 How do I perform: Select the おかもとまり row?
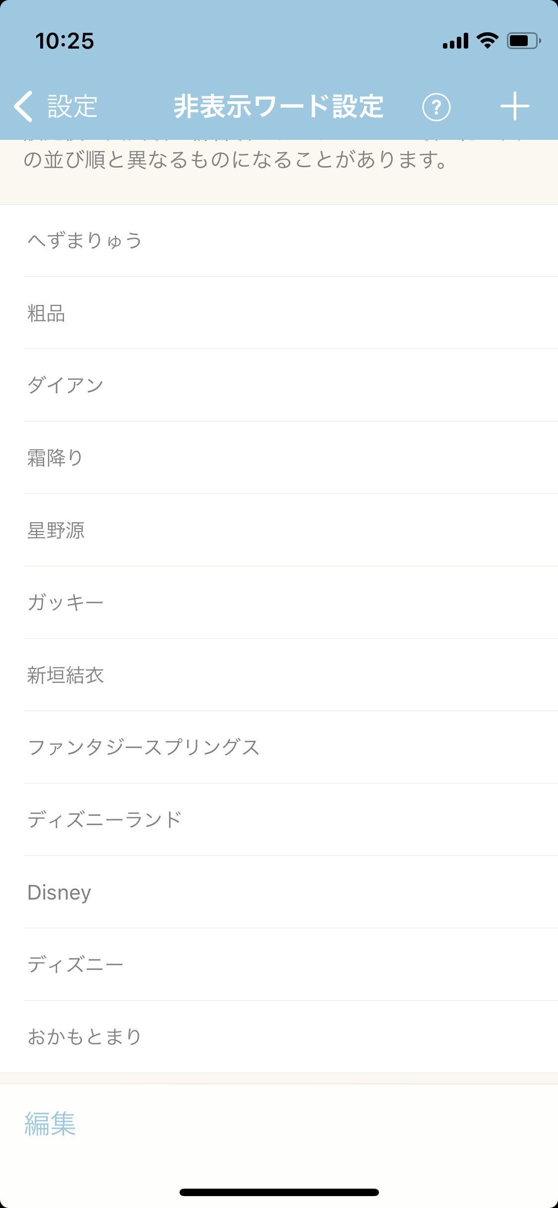point(279,1037)
